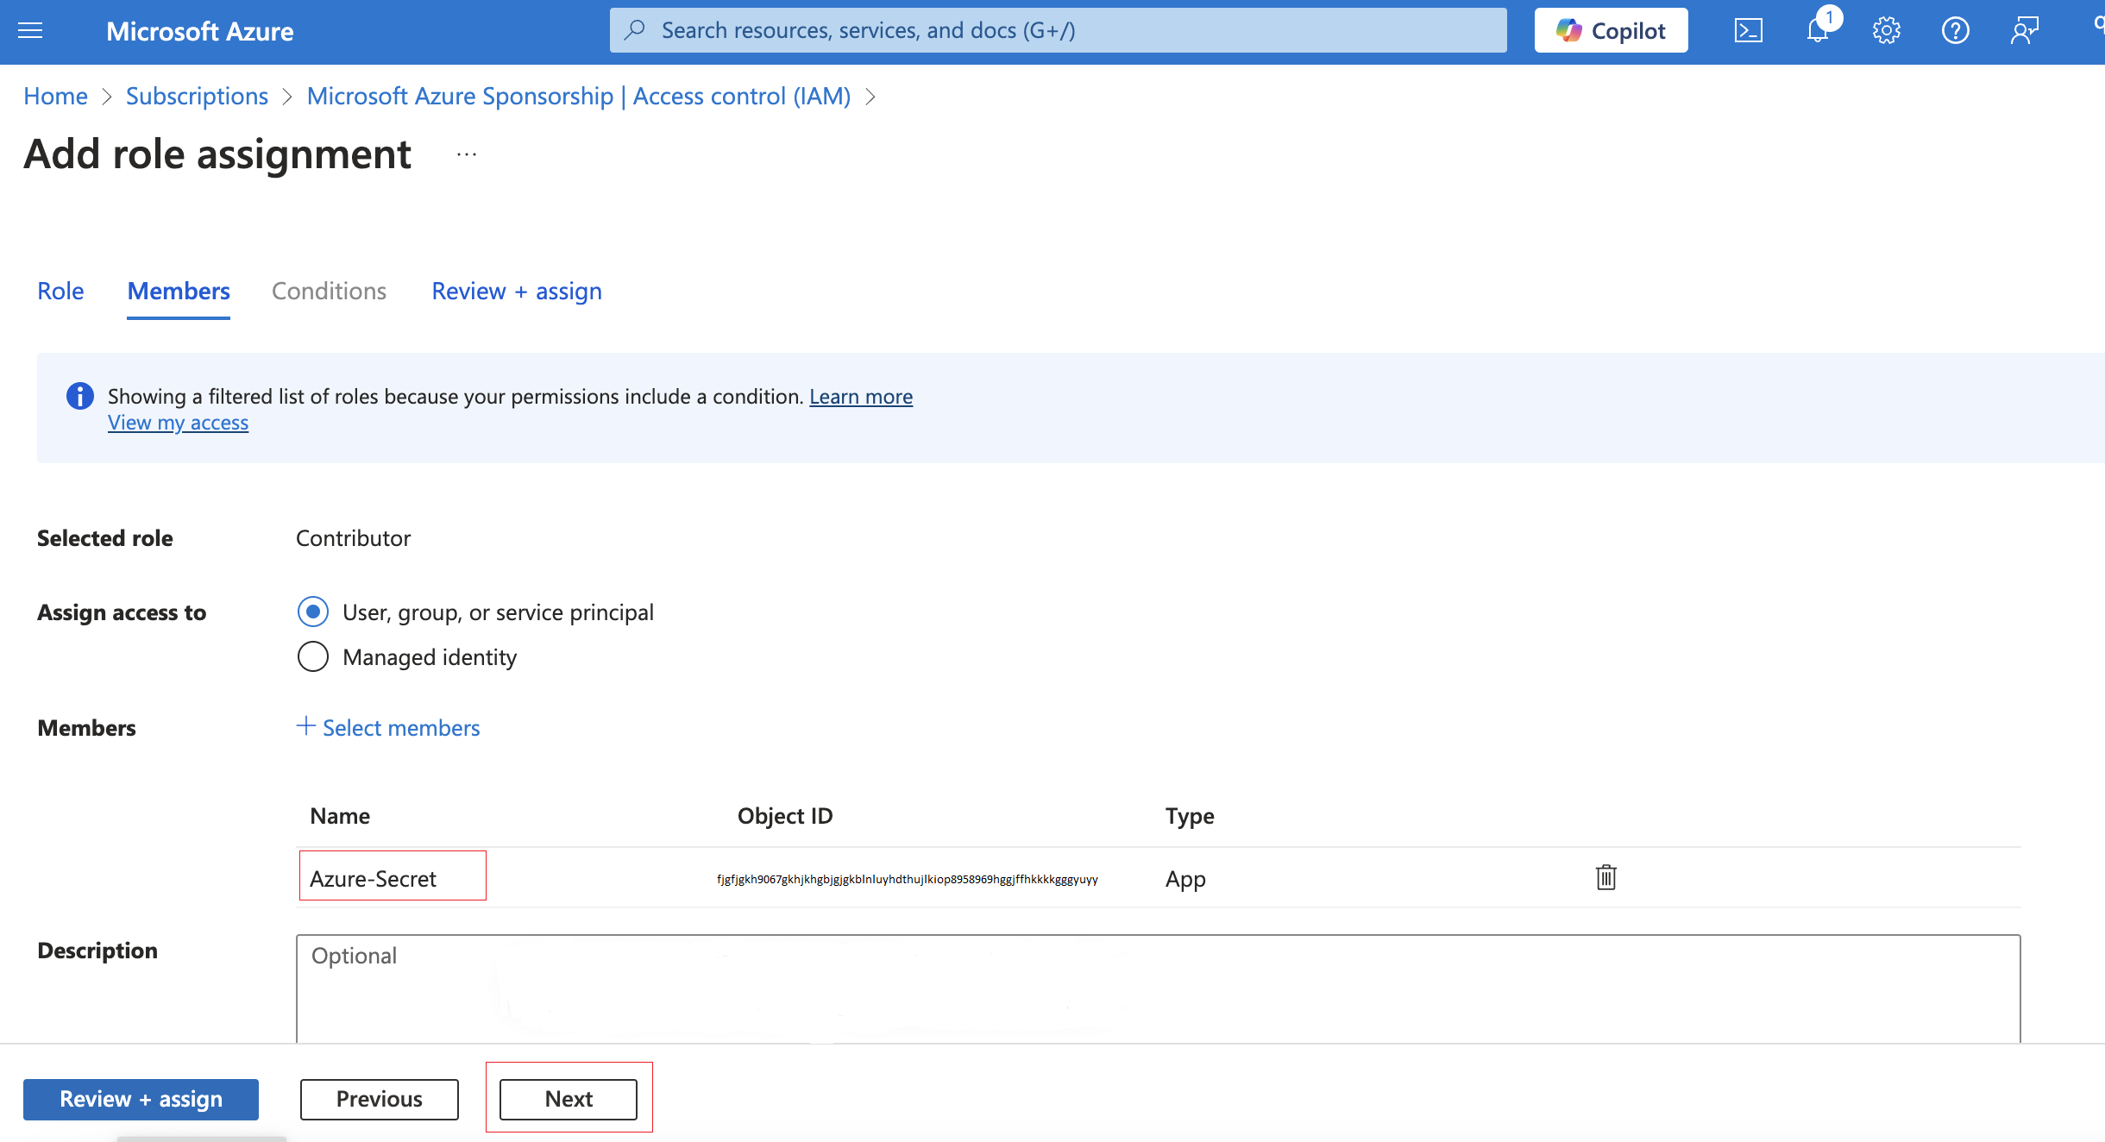The height and width of the screenshot is (1142, 2105).
Task: Open the hamburger portal menu
Action: pyautogui.click(x=30, y=31)
